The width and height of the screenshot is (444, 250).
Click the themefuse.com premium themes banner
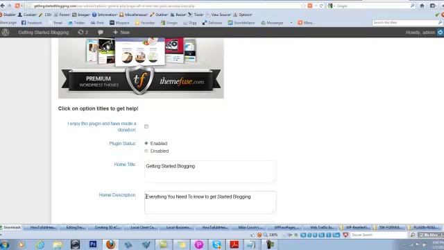point(141,68)
